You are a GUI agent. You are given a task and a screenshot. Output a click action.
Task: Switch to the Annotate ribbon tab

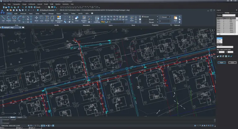pos(23,14)
